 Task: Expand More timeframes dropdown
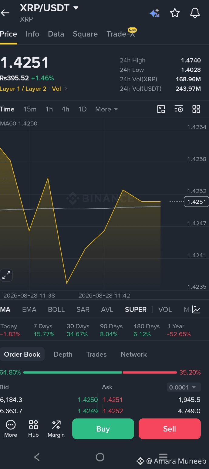tap(106, 109)
